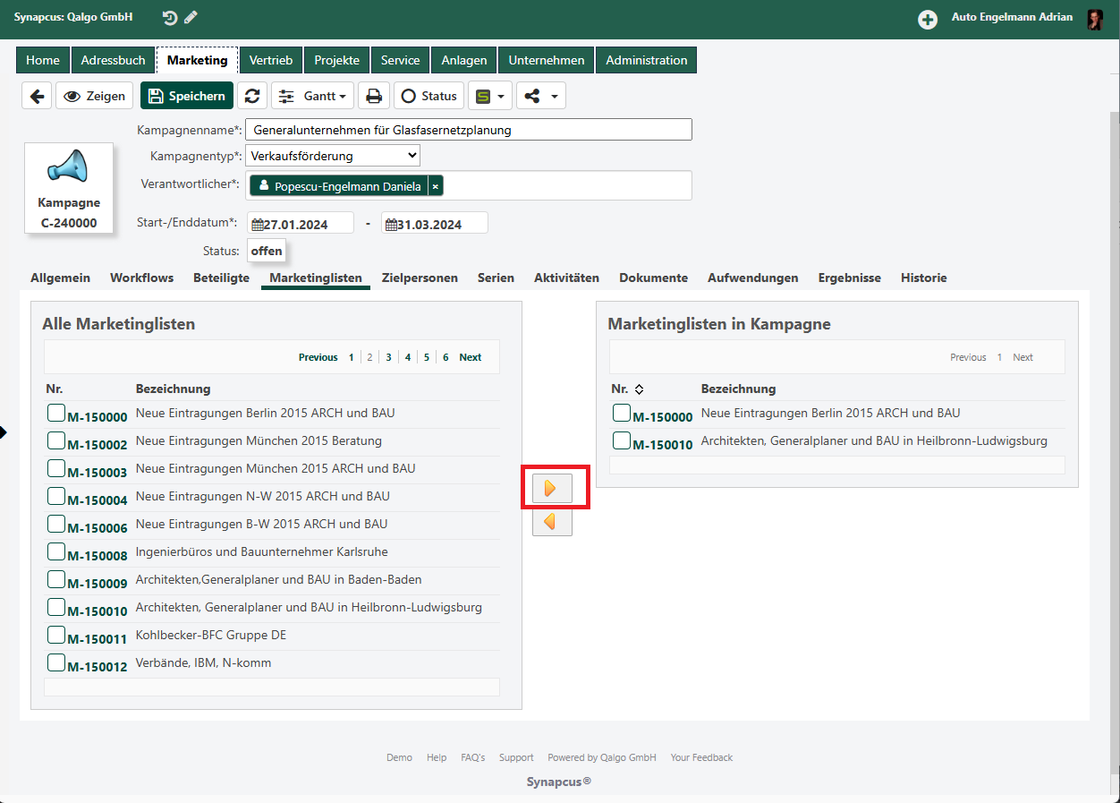Open the Gantt dropdown menu

click(313, 96)
